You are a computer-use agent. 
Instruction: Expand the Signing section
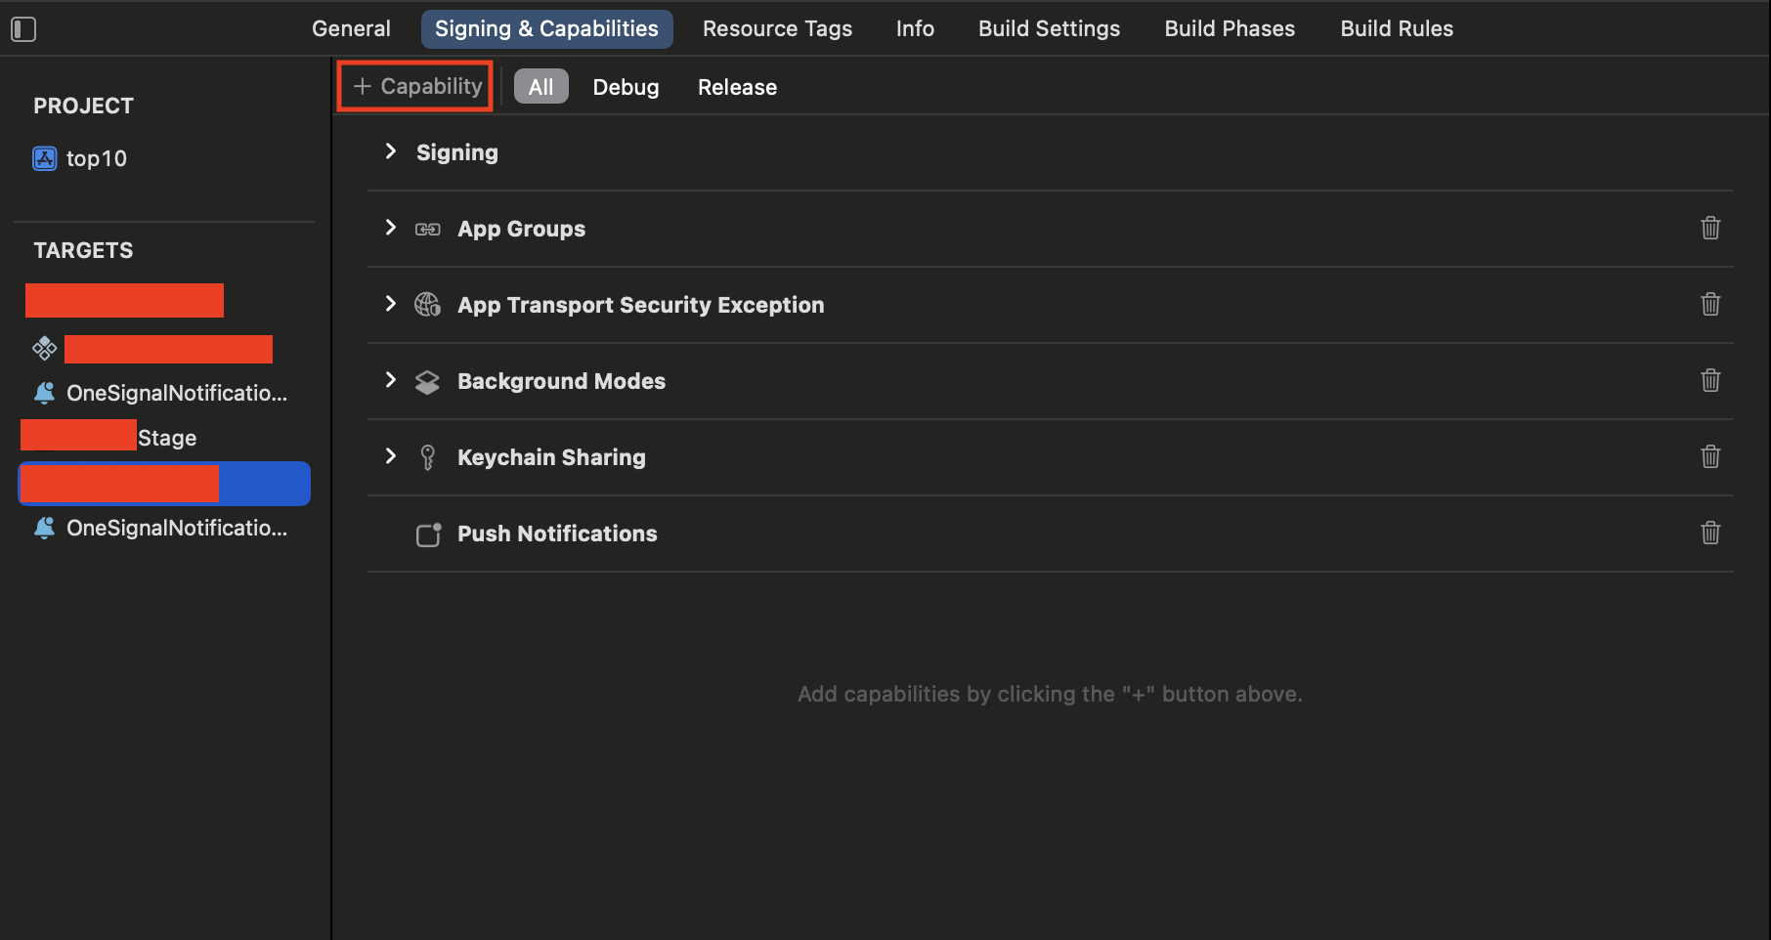391,151
